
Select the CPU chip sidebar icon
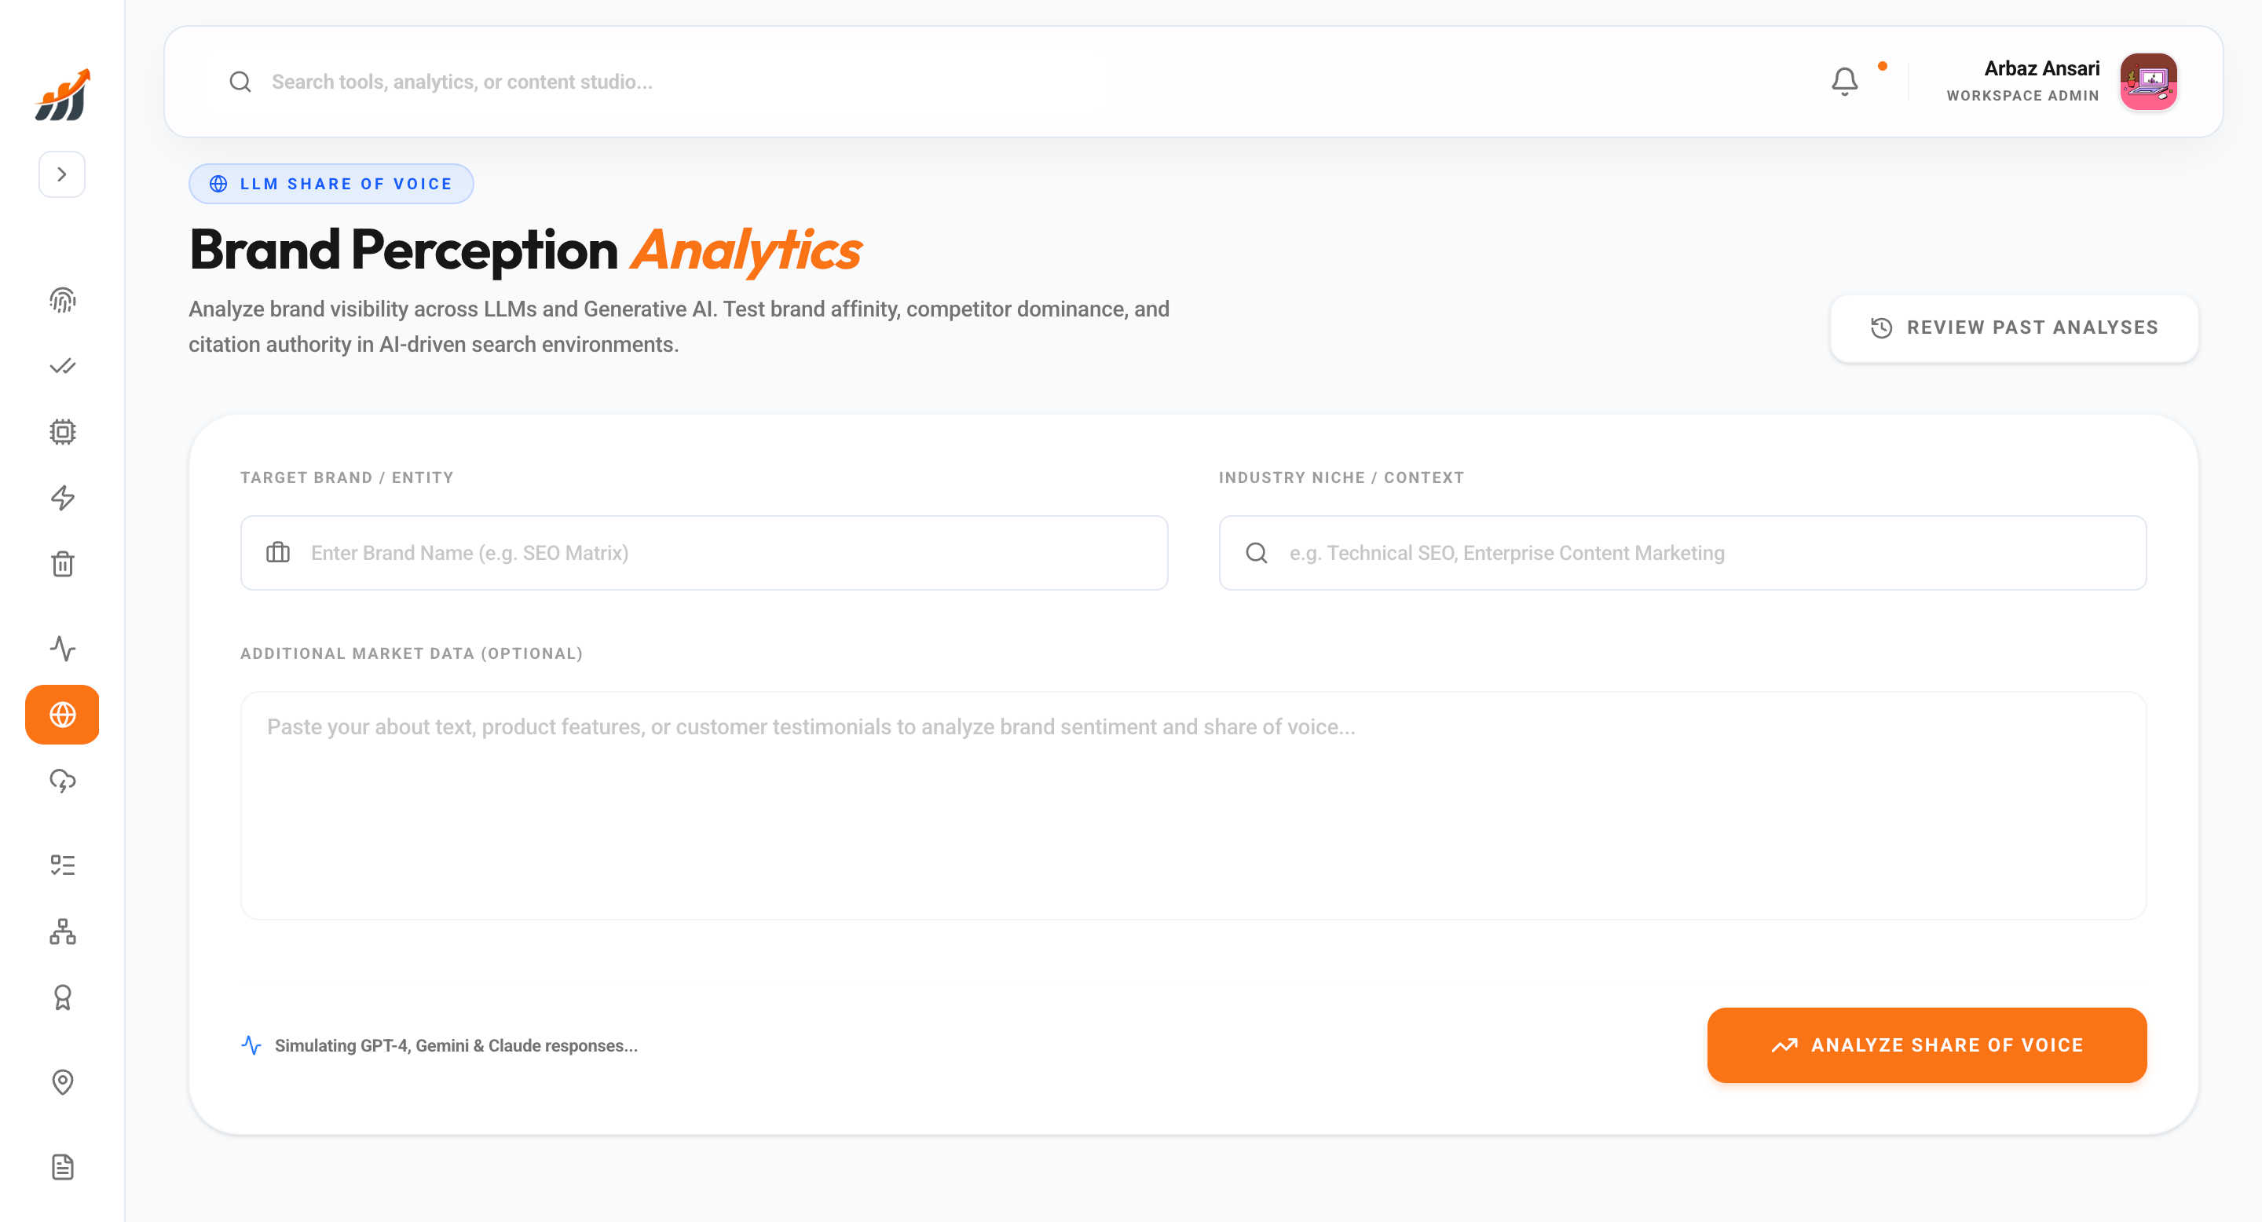point(62,432)
